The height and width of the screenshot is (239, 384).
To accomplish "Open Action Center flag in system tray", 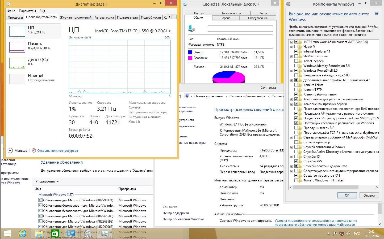I will pos(335,234).
